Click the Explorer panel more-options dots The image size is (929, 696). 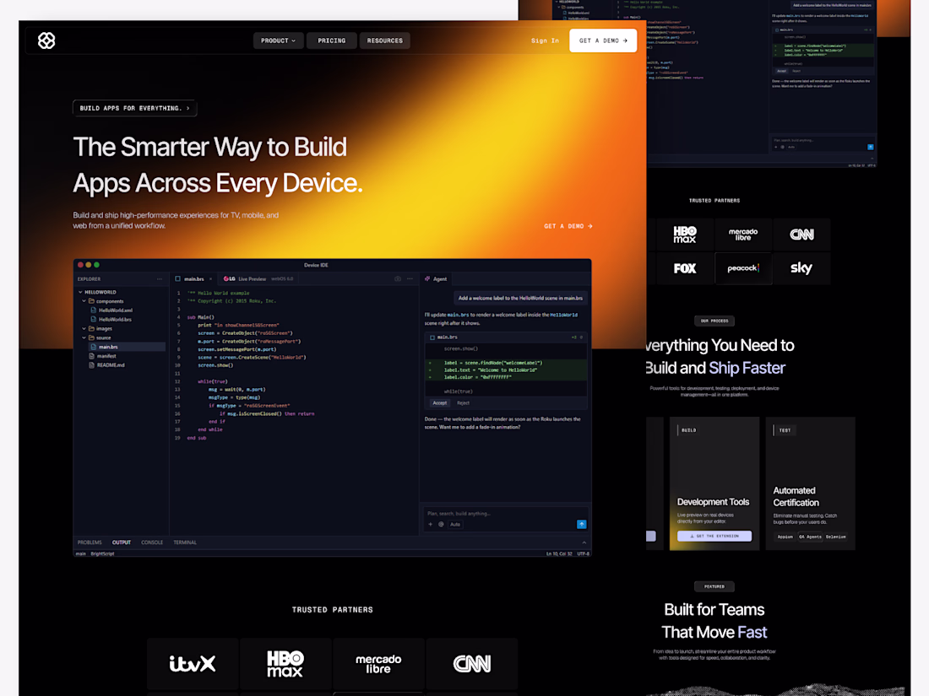[x=160, y=278]
